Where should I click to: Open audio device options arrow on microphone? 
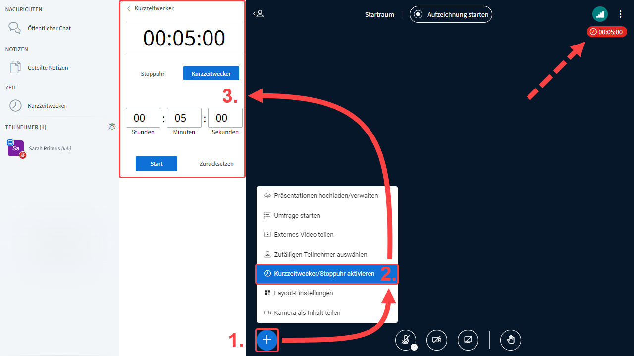pos(414,347)
